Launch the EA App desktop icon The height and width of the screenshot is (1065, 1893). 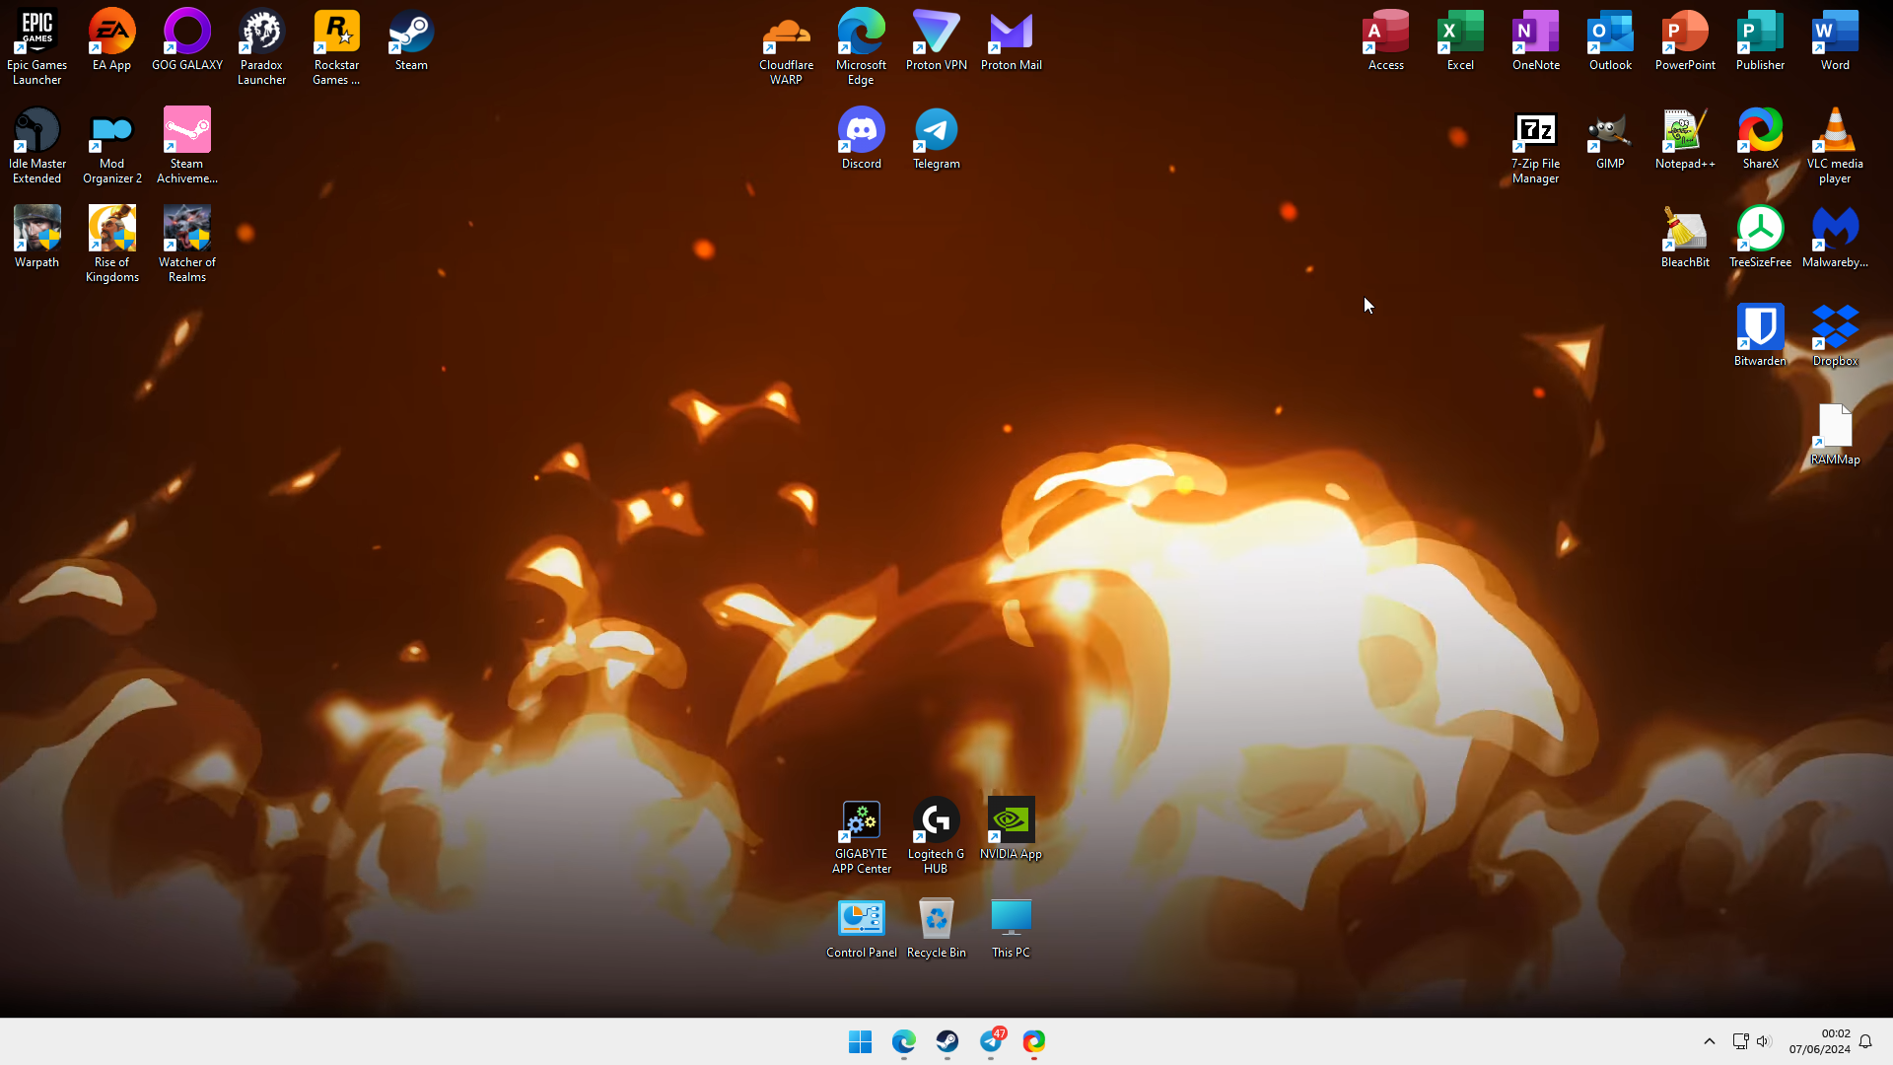(x=112, y=39)
